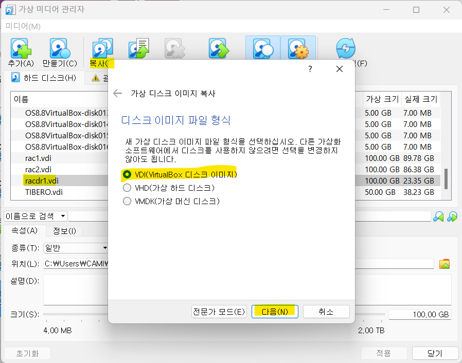Click the dialog help question mark
This screenshot has width=462, height=363.
(x=310, y=69)
